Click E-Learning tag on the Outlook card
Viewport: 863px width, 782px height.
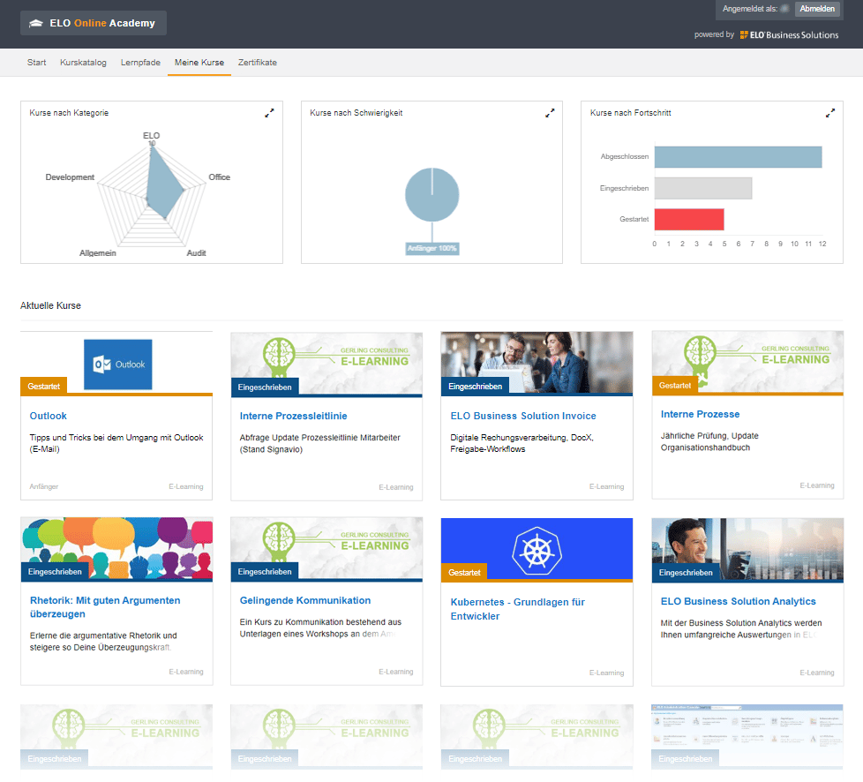(x=186, y=486)
